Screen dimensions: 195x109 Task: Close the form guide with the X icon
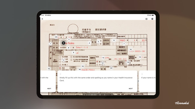(42, 19)
